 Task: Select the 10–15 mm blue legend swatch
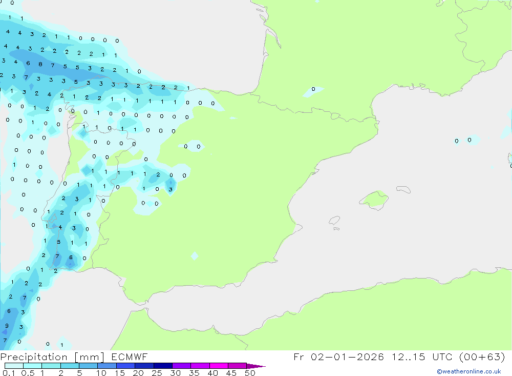click(107, 366)
